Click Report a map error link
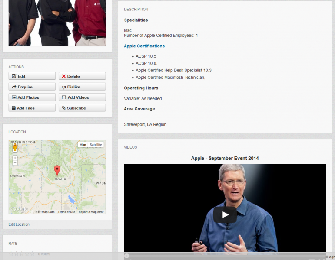 click(x=91, y=212)
